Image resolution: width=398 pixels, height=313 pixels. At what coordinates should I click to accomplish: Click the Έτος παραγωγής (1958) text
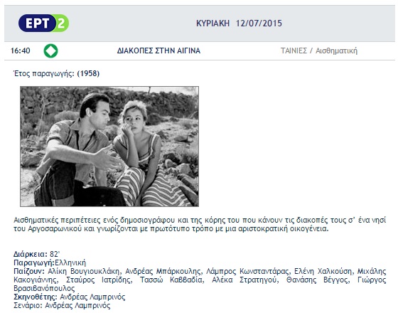[x=56, y=74]
